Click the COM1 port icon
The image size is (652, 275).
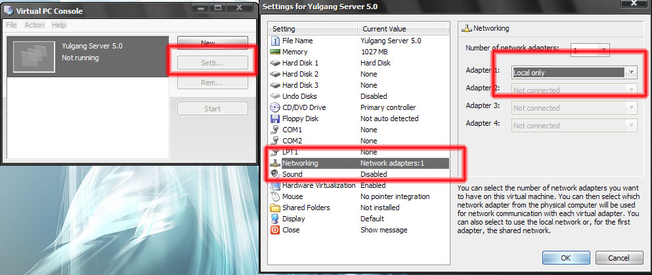click(275, 130)
